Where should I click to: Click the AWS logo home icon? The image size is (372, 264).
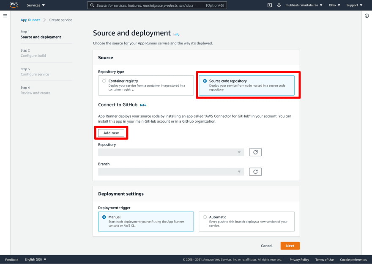pos(14,5)
